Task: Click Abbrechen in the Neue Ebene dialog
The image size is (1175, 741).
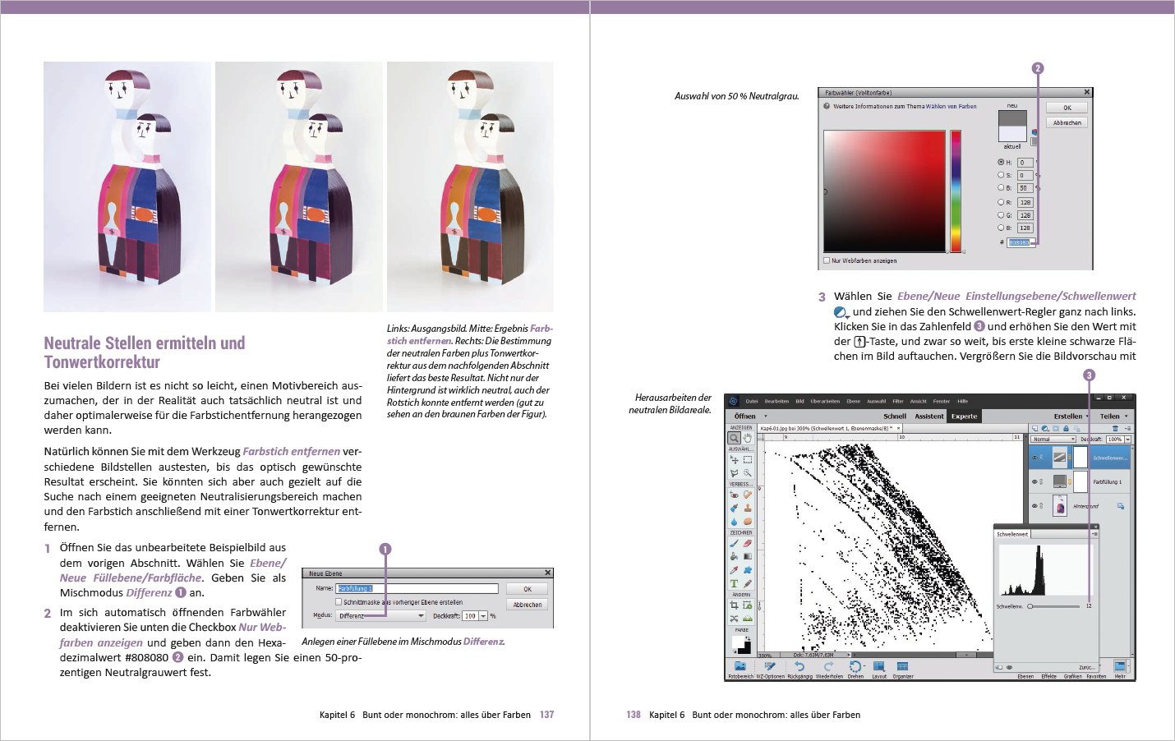Action: point(528,605)
